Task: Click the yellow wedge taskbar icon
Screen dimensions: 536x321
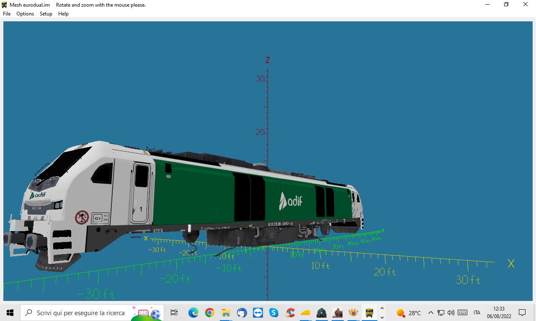Action: [305, 313]
